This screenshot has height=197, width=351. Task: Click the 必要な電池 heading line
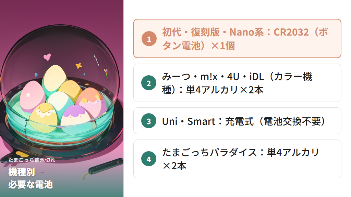point(31,184)
